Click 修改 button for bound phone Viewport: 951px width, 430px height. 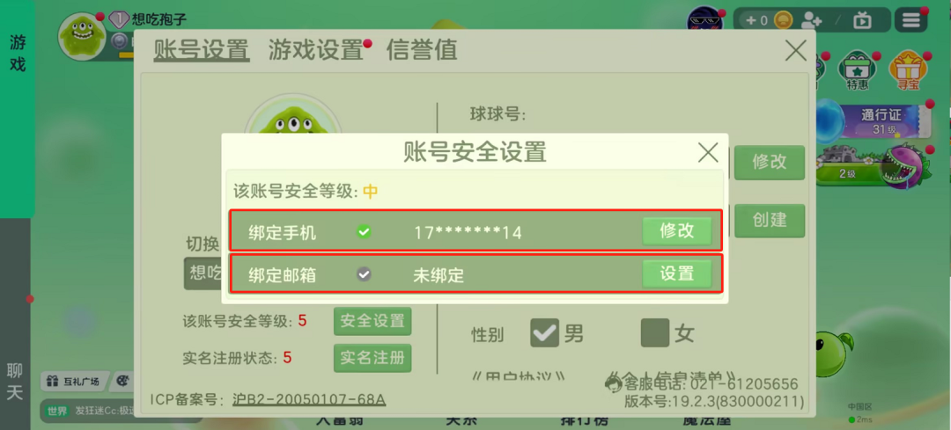point(677,231)
